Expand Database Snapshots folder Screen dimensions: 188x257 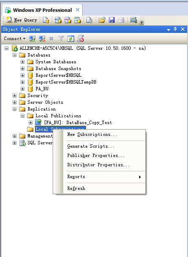coord(23,68)
